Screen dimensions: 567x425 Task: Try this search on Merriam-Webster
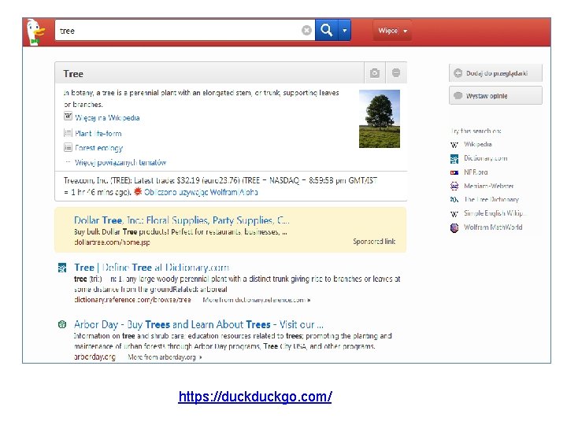[x=488, y=186]
